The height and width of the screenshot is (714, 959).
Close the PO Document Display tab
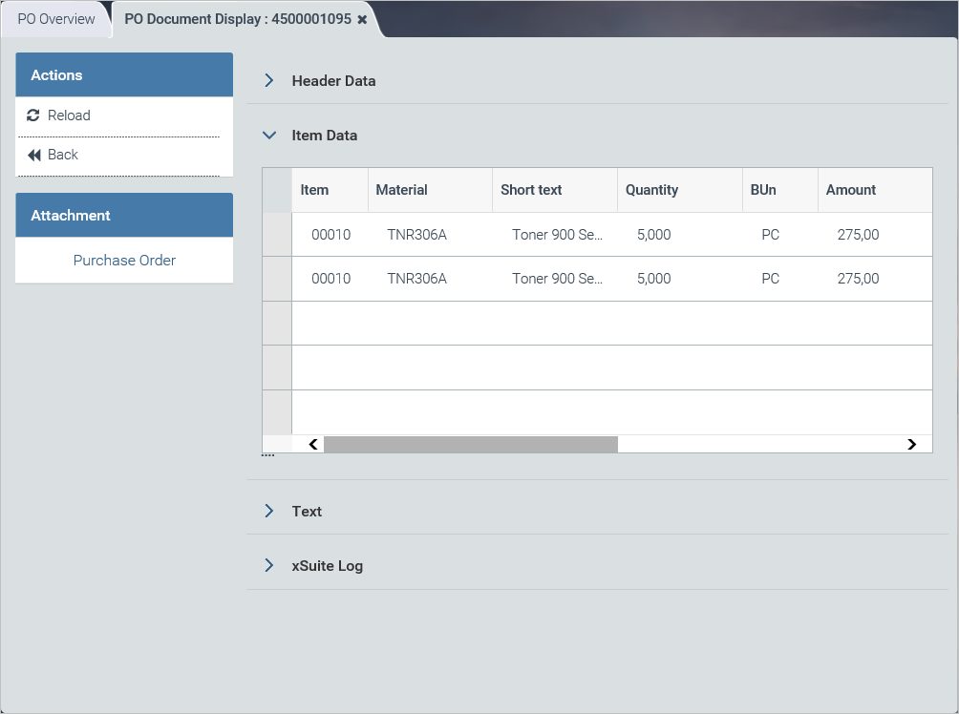pos(362,19)
